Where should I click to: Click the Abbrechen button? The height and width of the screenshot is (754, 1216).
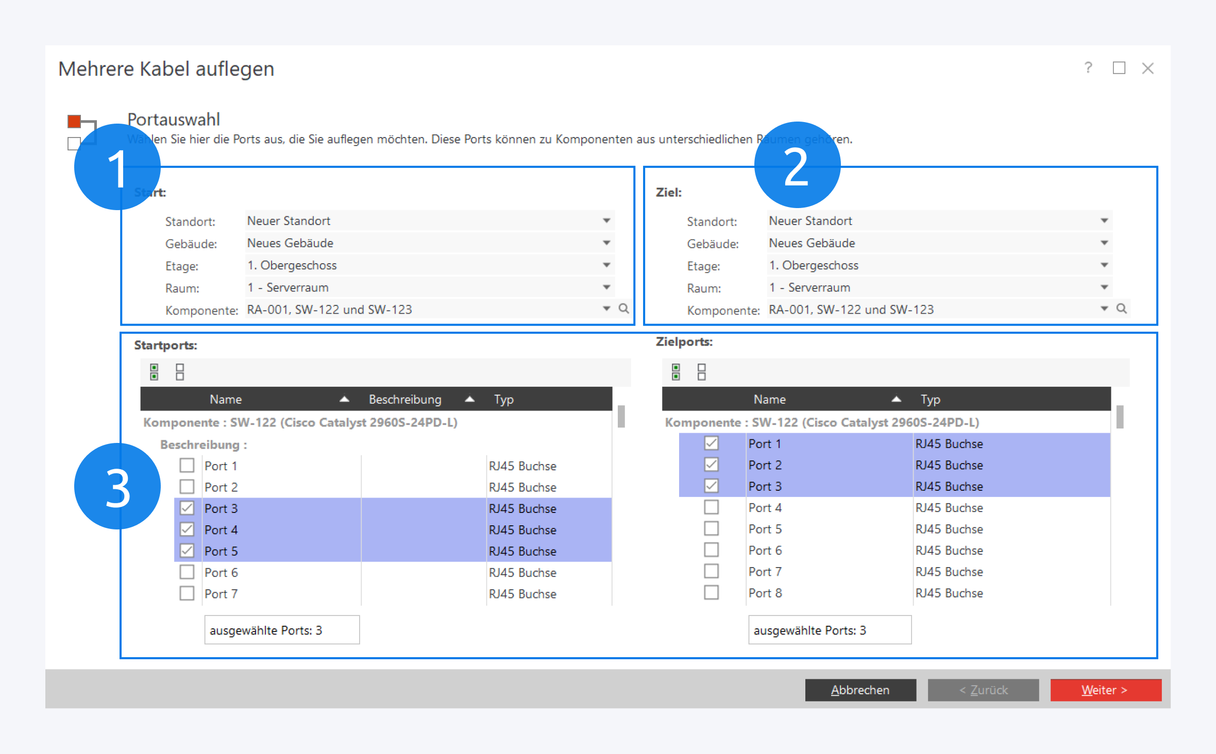click(860, 690)
